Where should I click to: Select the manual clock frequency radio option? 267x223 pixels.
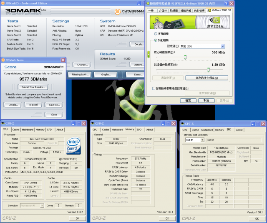tap(155, 40)
